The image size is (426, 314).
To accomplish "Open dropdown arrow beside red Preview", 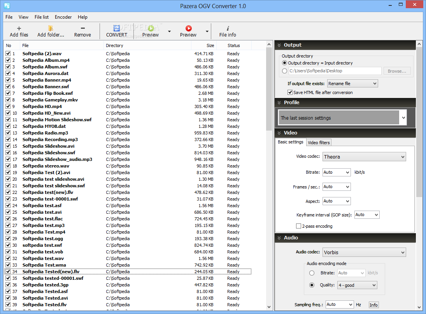I will click(x=207, y=31).
